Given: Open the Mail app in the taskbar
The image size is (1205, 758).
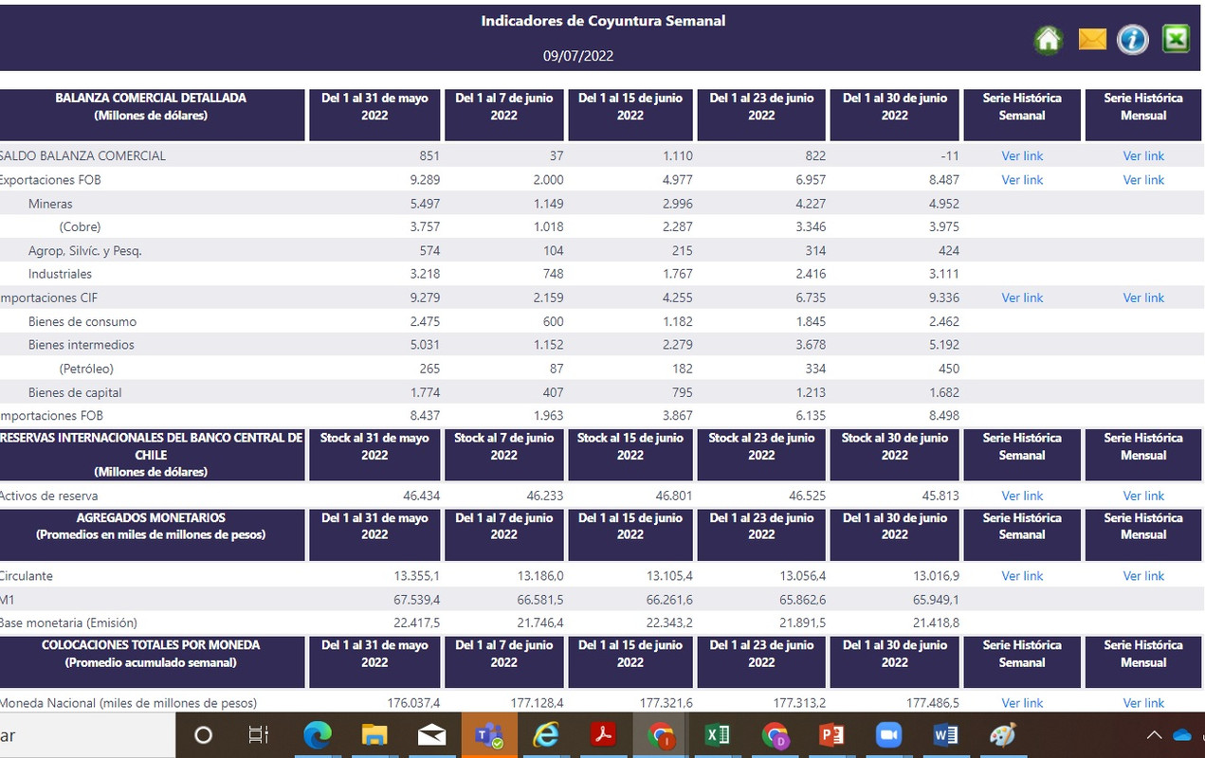Looking at the screenshot, I should click(x=431, y=735).
